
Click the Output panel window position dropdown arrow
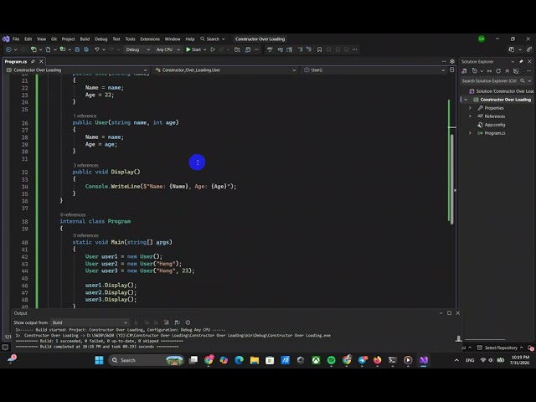coord(441,313)
